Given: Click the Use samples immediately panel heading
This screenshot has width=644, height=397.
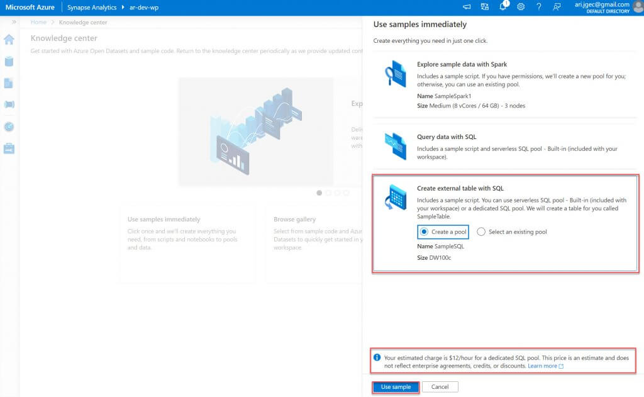Looking at the screenshot, I should pos(419,25).
